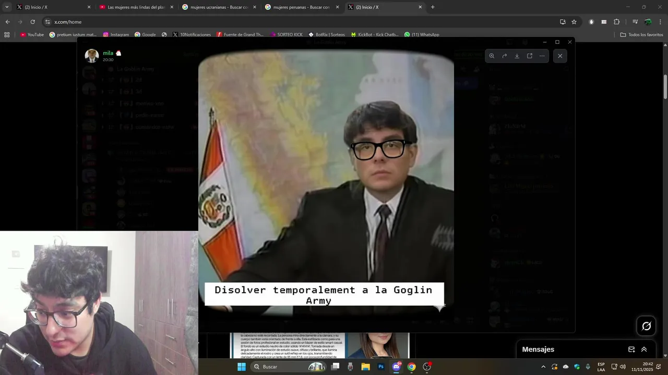668x375 pixels.
Task: View site information icon in address bar
Action: 47,22
